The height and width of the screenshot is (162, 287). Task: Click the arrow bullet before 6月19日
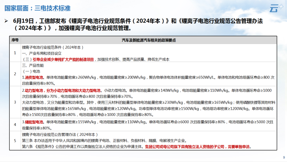click(6, 21)
